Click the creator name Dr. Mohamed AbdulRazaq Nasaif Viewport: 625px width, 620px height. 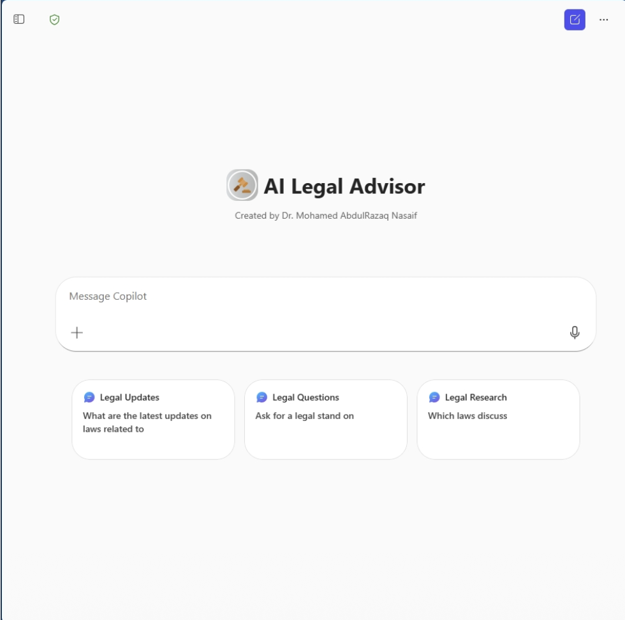point(349,216)
